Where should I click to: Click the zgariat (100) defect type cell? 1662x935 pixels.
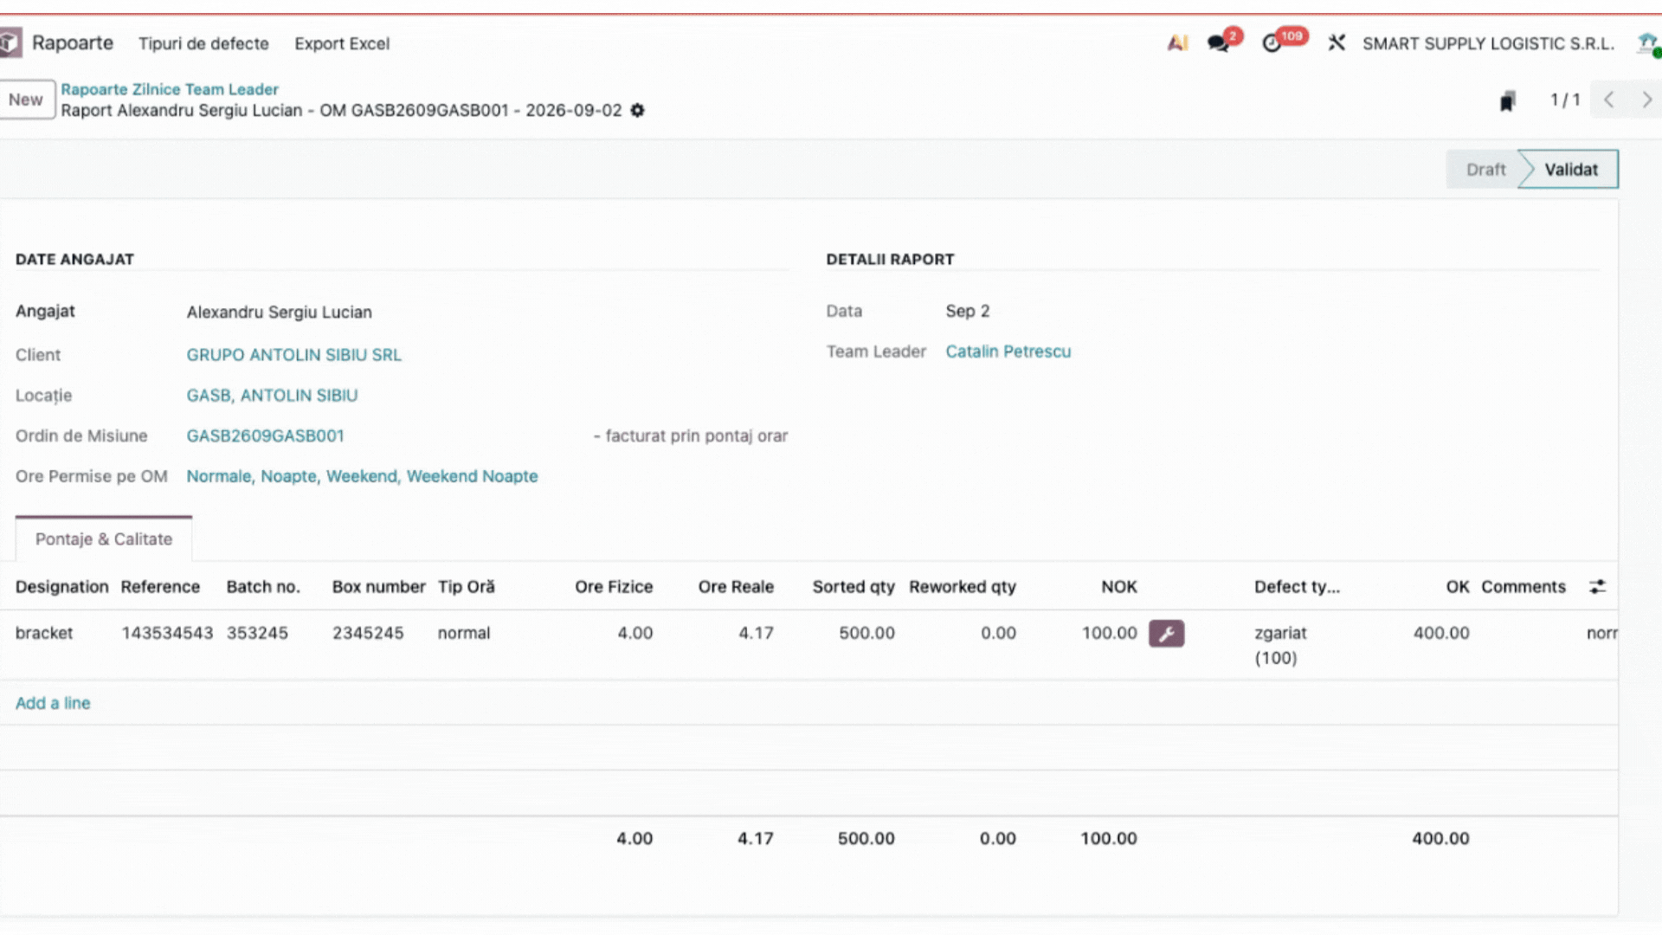pos(1280,646)
